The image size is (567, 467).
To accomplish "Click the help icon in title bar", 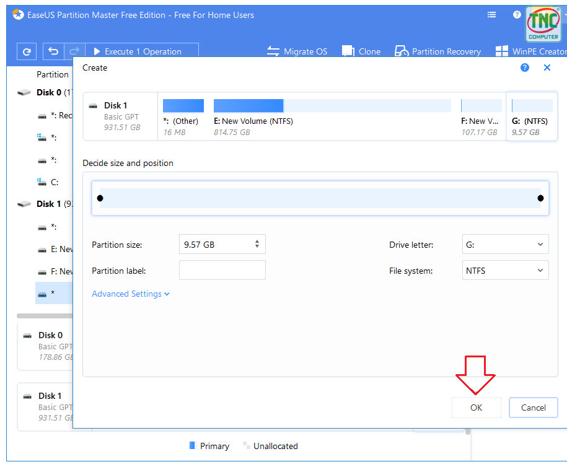I will pyautogui.click(x=517, y=15).
